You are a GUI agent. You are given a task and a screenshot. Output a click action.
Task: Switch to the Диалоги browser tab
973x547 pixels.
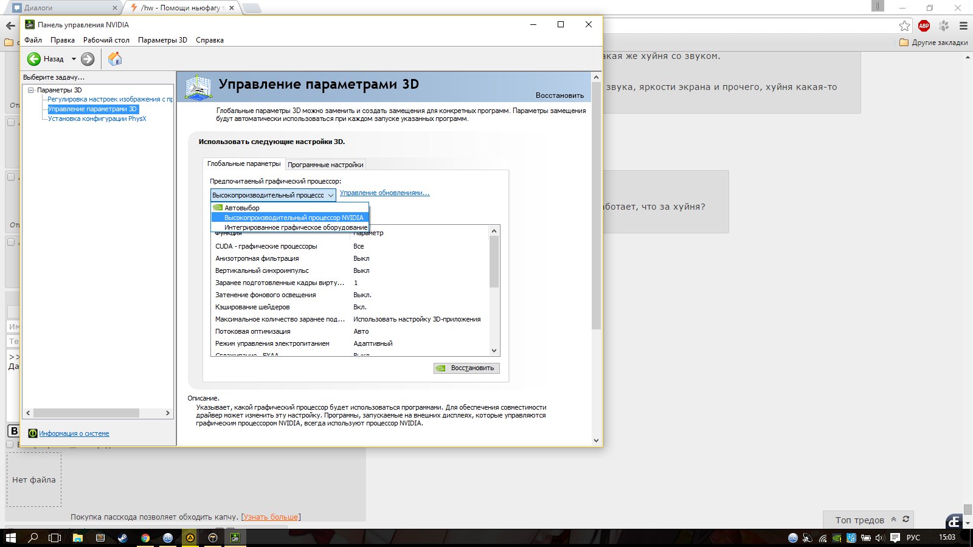(x=64, y=8)
